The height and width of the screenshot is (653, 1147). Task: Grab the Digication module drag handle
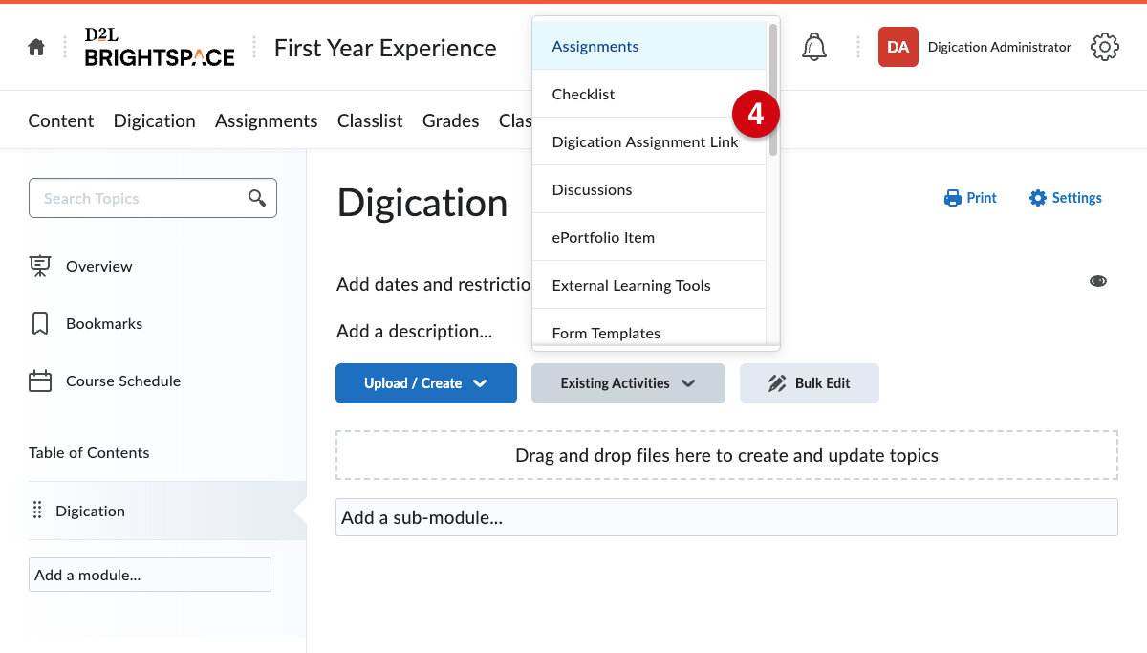click(37, 511)
